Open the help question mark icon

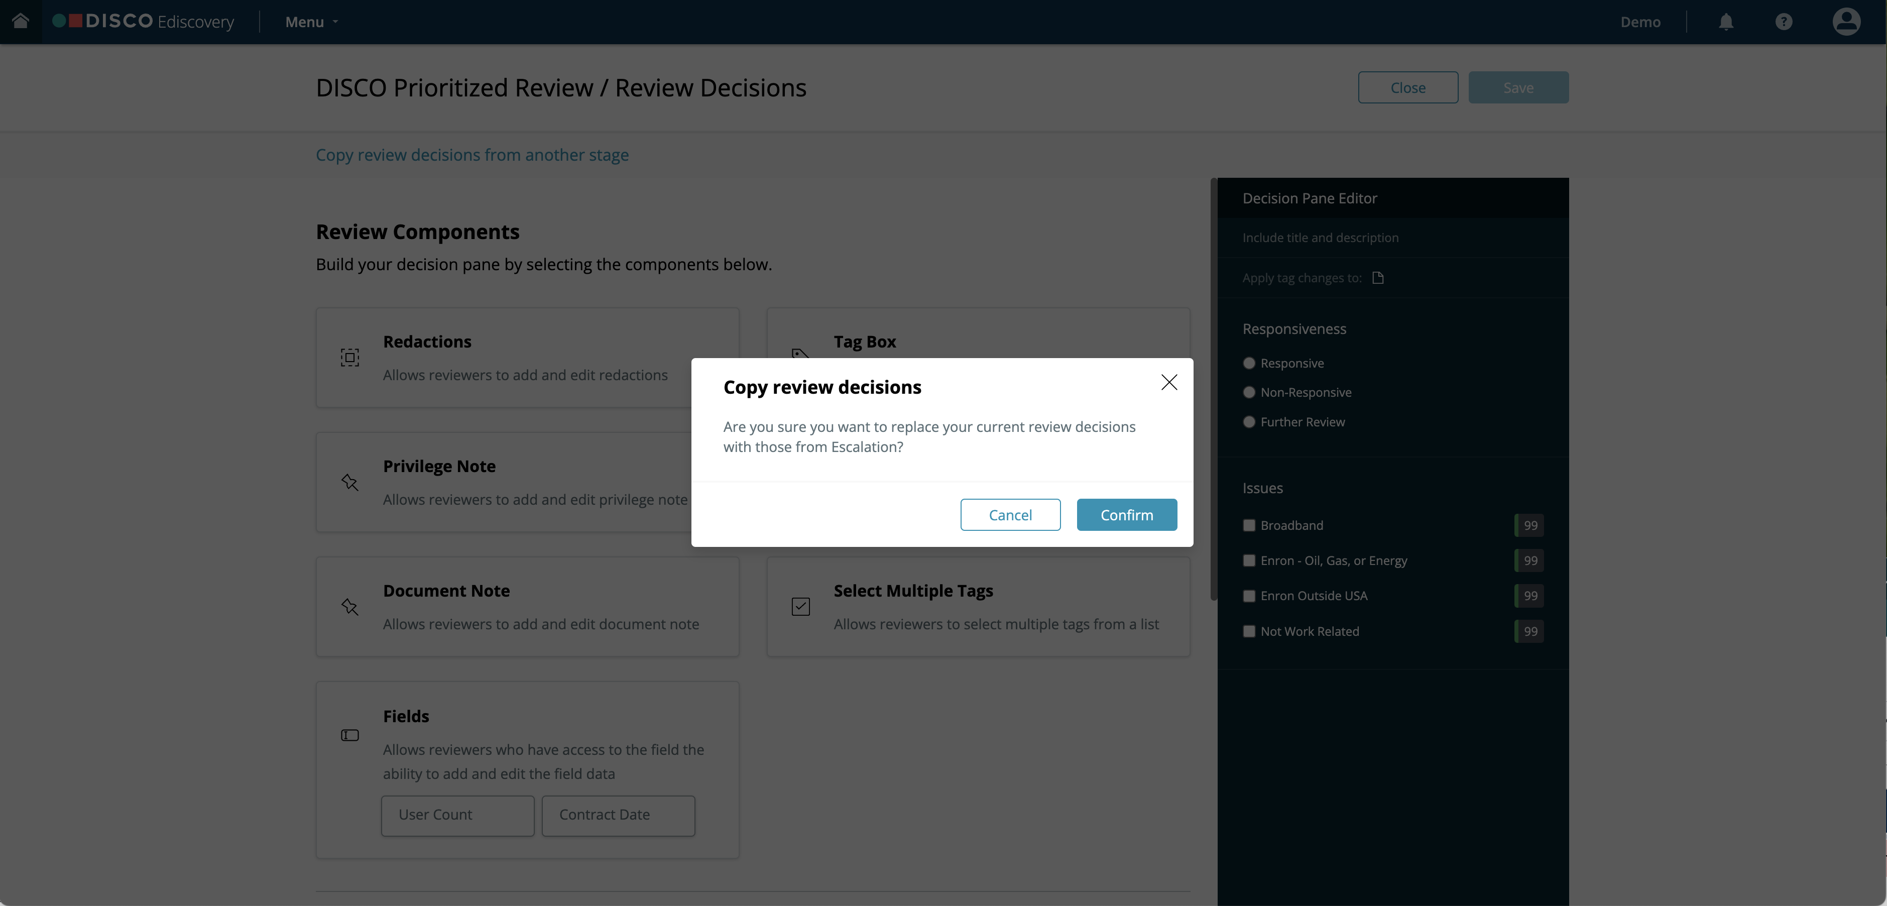[1784, 22]
